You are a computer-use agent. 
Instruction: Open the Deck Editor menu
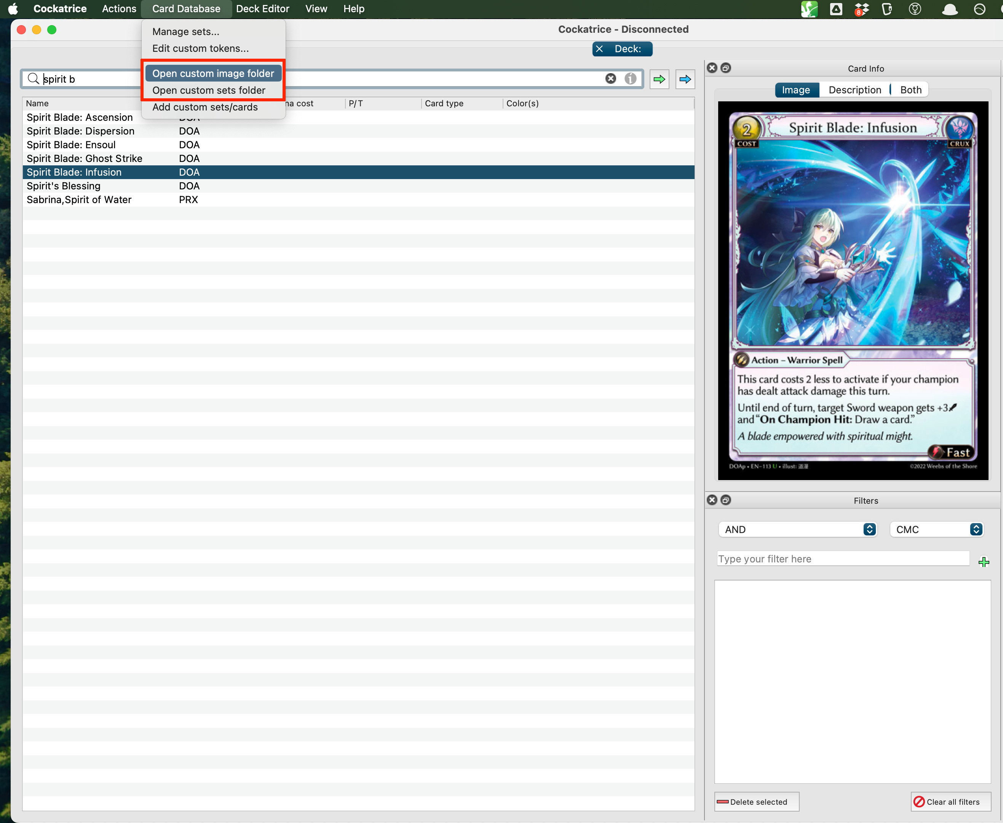point(262,9)
